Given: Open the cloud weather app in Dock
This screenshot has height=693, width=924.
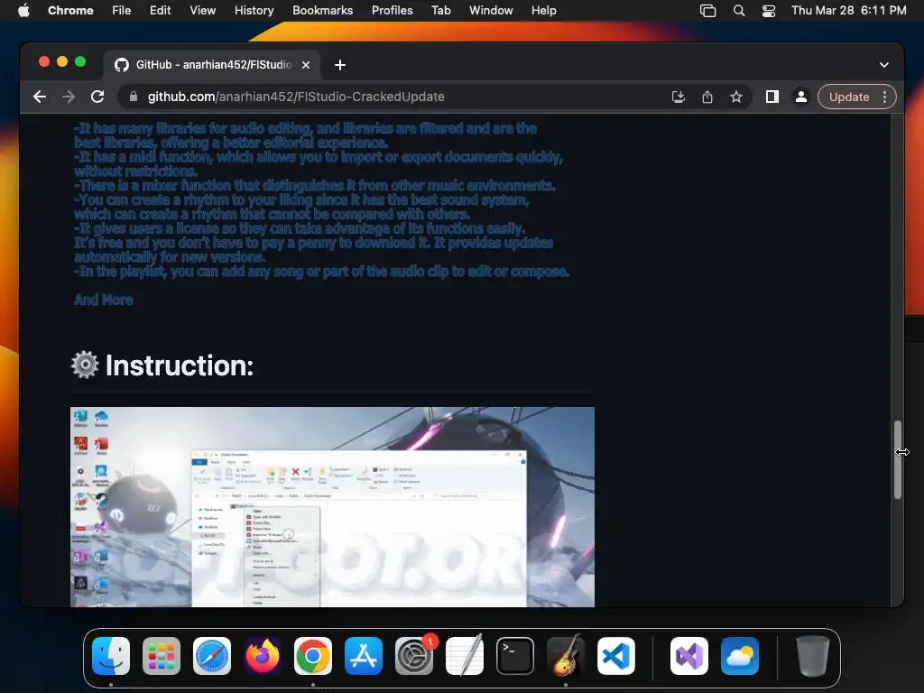Looking at the screenshot, I should [740, 656].
